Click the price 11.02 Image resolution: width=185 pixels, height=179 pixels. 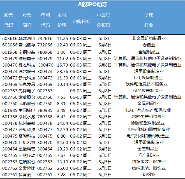pos(63,59)
